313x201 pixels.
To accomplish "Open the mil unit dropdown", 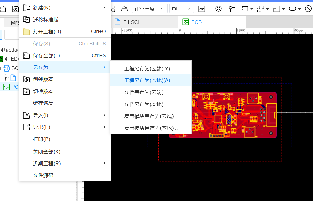I will [x=181, y=8].
